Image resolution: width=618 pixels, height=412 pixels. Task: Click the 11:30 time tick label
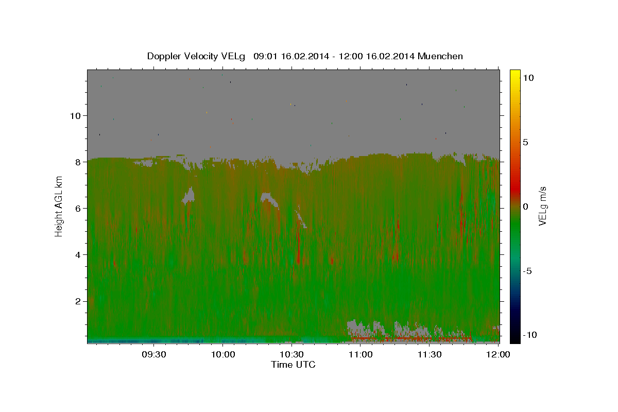[430, 354]
